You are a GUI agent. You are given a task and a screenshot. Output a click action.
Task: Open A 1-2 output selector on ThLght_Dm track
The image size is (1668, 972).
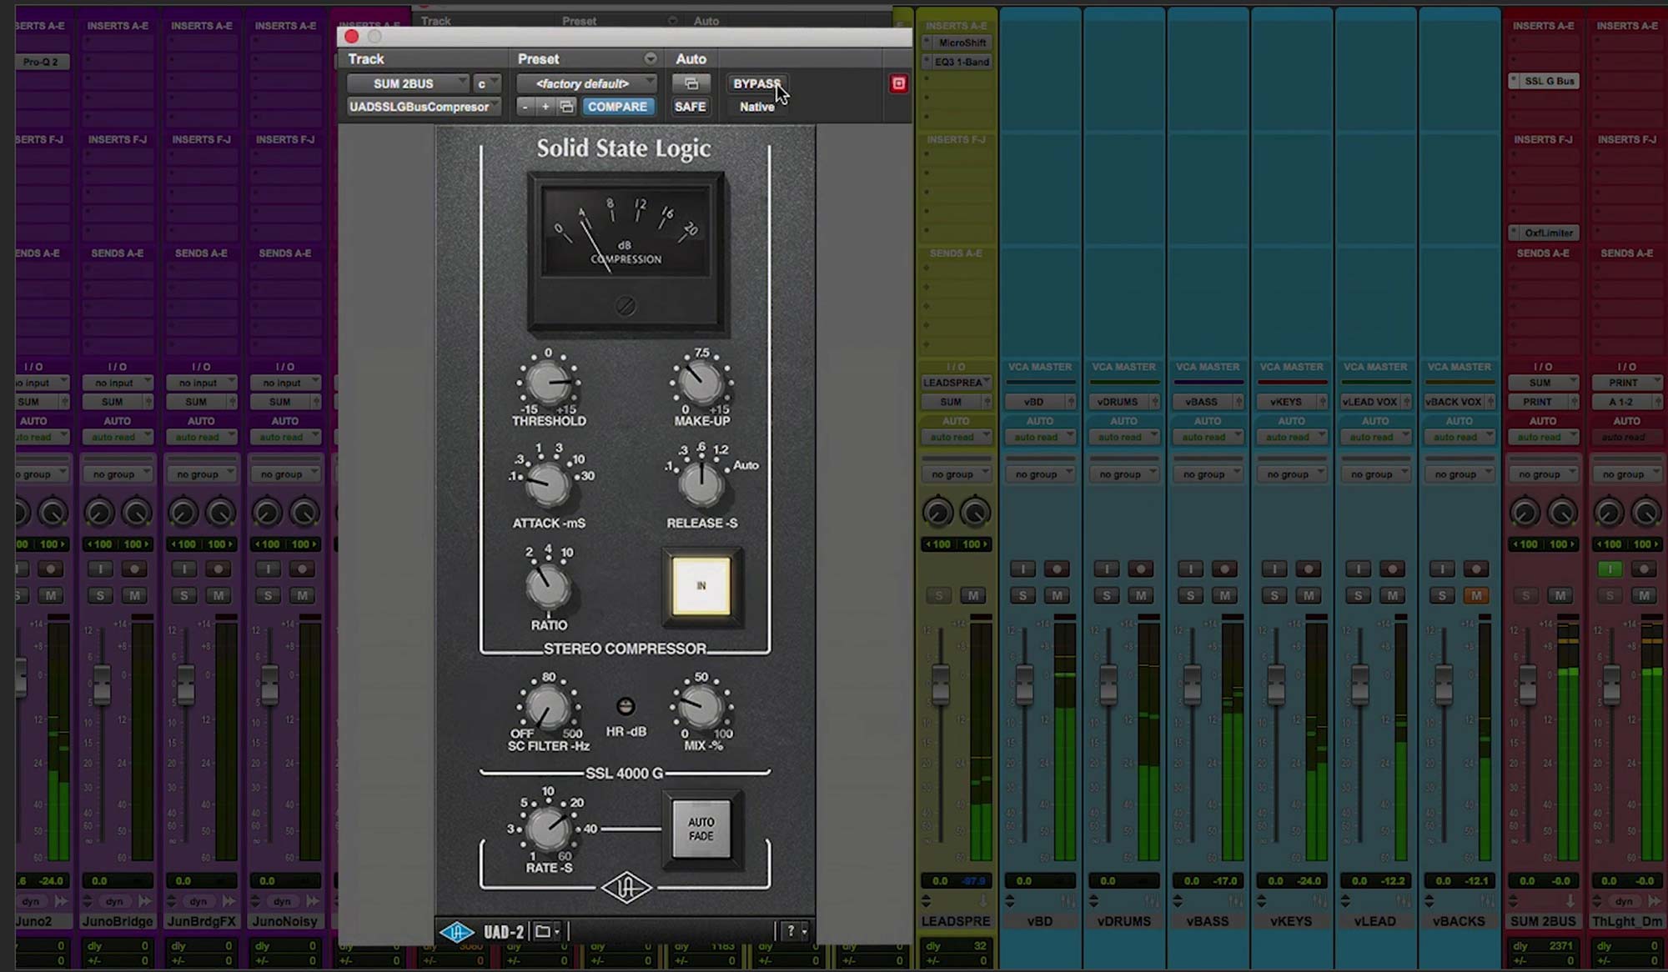tap(1627, 402)
